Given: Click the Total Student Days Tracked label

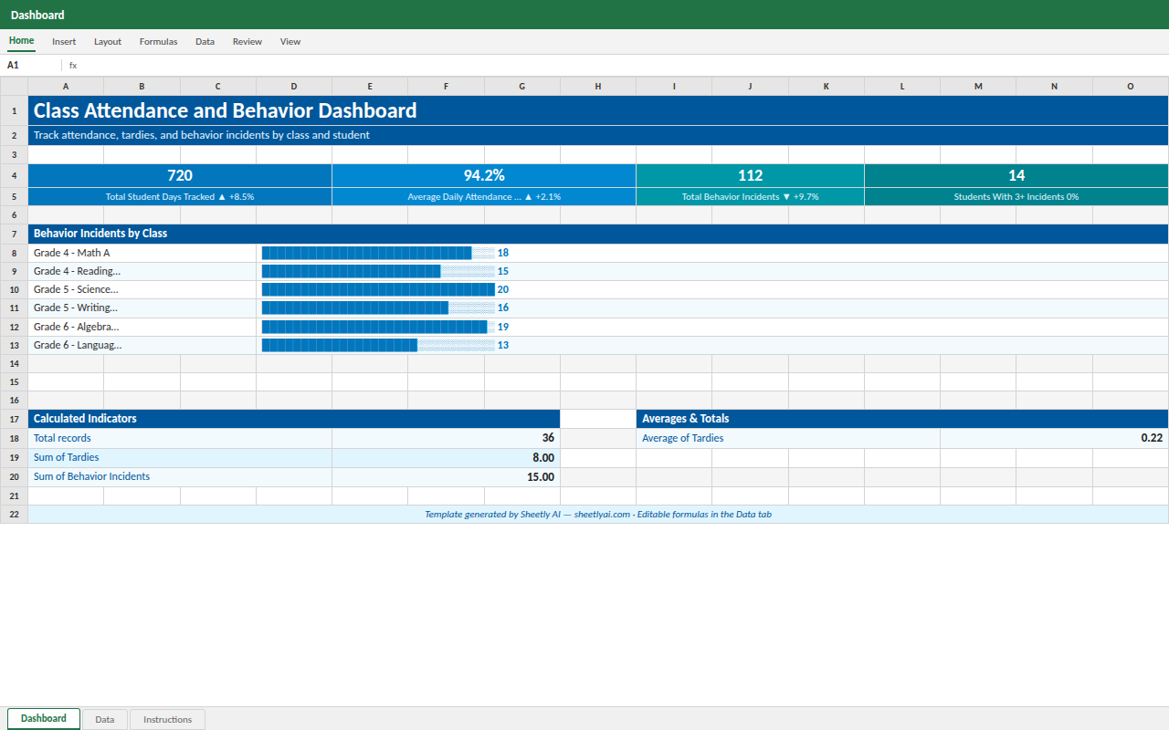Looking at the screenshot, I should pos(180,196).
